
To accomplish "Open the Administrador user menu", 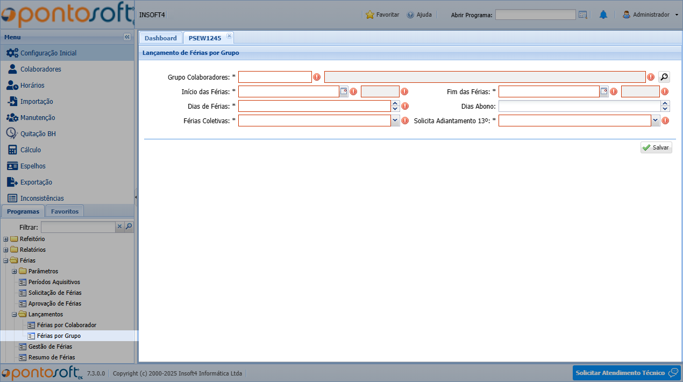I will [650, 15].
